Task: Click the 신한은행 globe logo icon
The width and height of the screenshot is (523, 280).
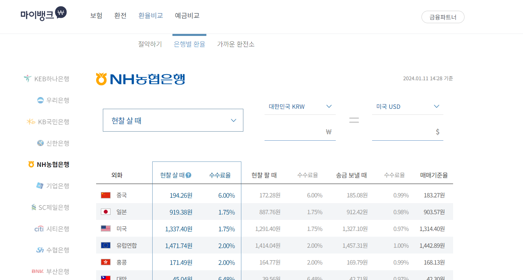Action: point(40,143)
